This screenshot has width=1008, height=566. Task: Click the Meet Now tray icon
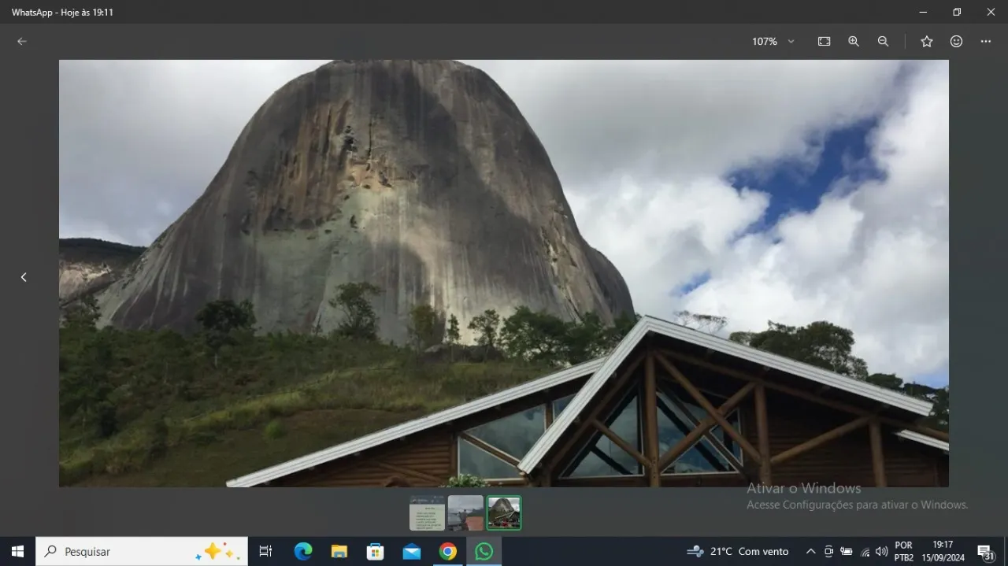[x=828, y=551]
